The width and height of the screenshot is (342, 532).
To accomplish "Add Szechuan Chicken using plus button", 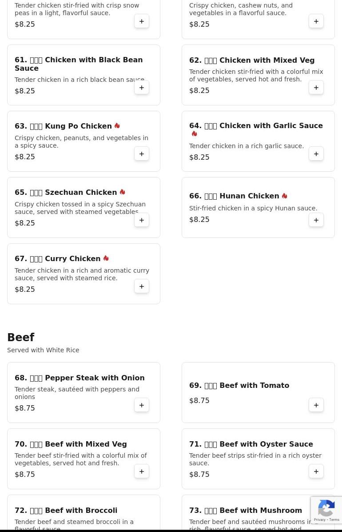I will [x=142, y=220].
